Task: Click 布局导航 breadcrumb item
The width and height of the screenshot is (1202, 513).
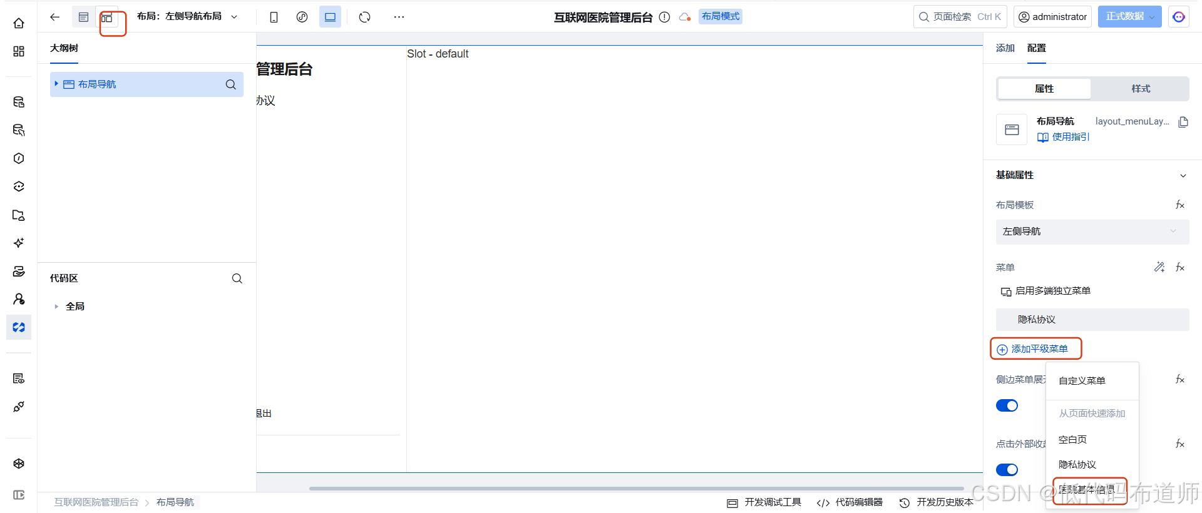Action: [x=175, y=502]
